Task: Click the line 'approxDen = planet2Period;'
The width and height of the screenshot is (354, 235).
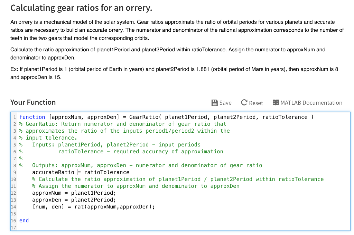Action: tap(74, 200)
